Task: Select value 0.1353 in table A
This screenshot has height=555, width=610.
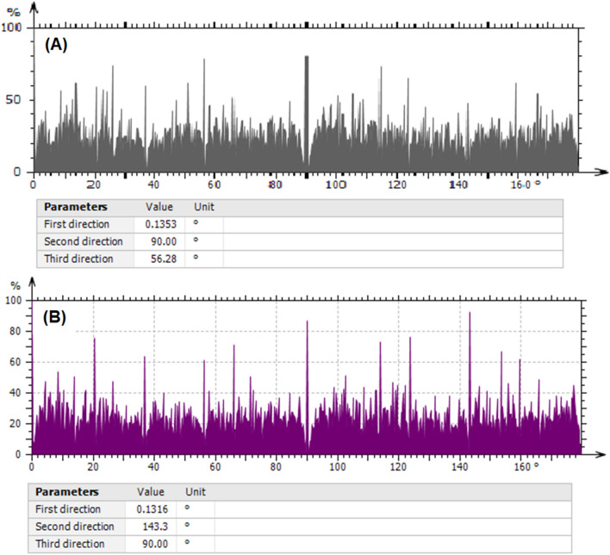Action: point(160,225)
